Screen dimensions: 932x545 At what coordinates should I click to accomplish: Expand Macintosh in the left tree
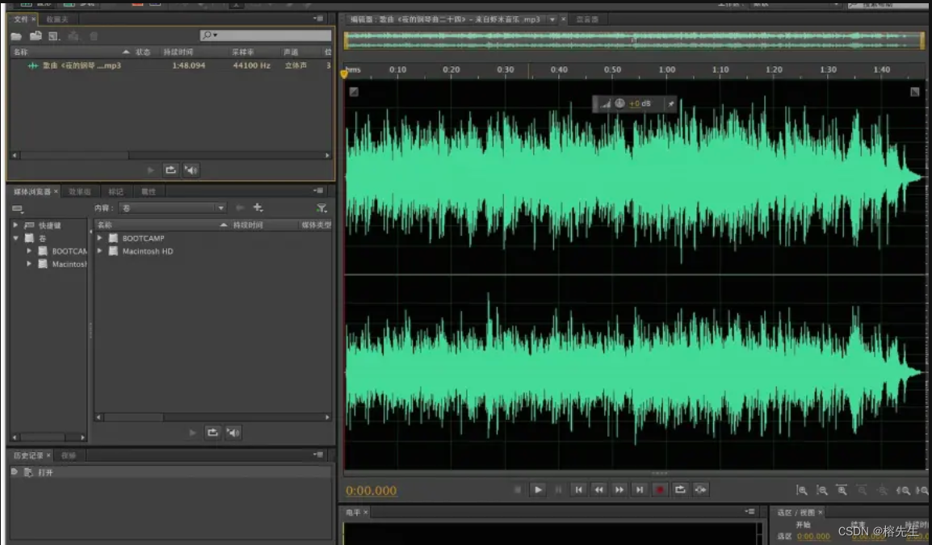28,264
